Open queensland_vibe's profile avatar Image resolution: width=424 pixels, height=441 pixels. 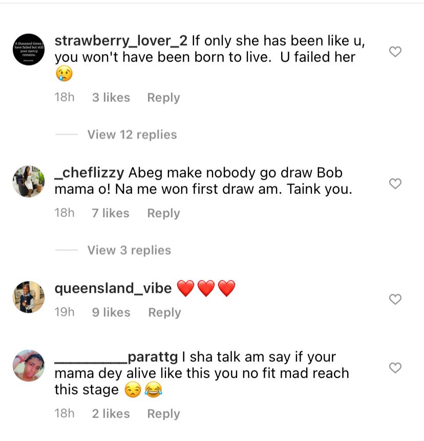(x=29, y=297)
